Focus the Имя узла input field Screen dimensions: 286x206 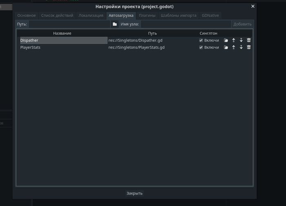(186, 24)
